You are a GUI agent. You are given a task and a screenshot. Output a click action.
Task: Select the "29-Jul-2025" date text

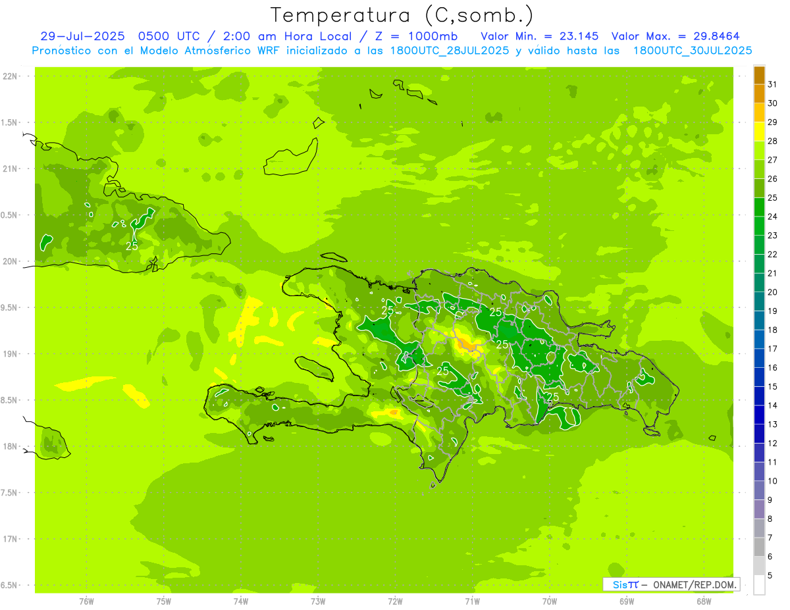click(x=82, y=36)
